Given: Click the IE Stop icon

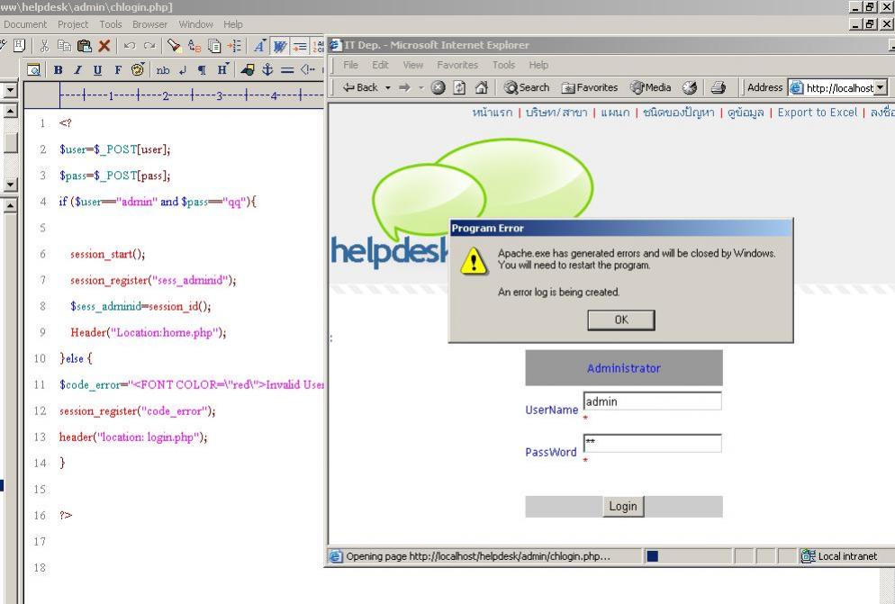Looking at the screenshot, I should click(x=438, y=87).
